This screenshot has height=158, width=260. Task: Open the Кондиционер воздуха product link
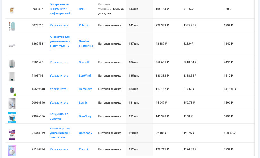click(x=59, y=116)
